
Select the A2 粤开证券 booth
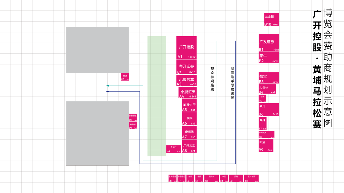click(x=186, y=67)
